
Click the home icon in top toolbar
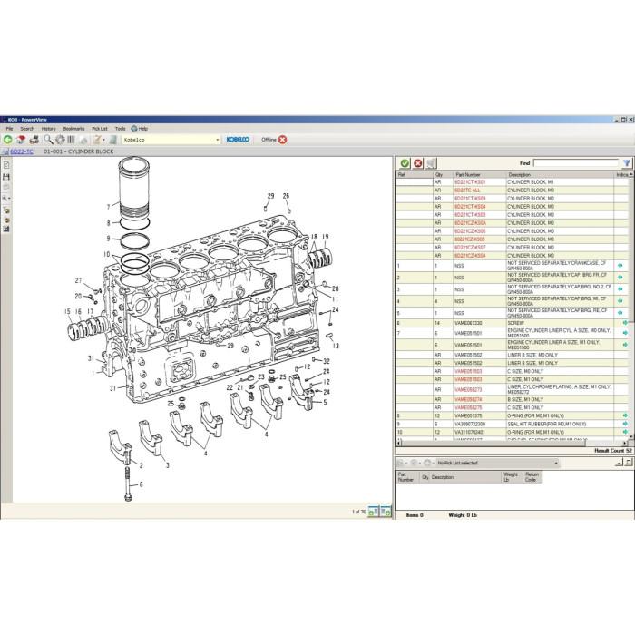(x=21, y=140)
